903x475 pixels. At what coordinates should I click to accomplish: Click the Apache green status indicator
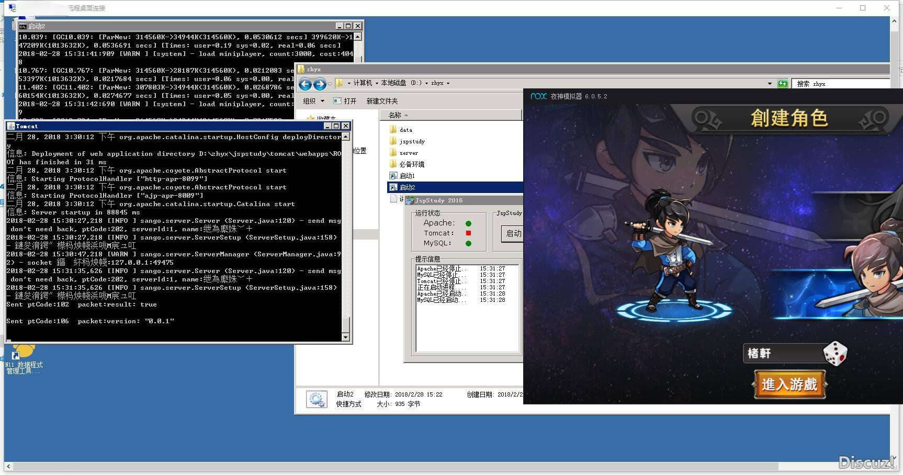[468, 223]
